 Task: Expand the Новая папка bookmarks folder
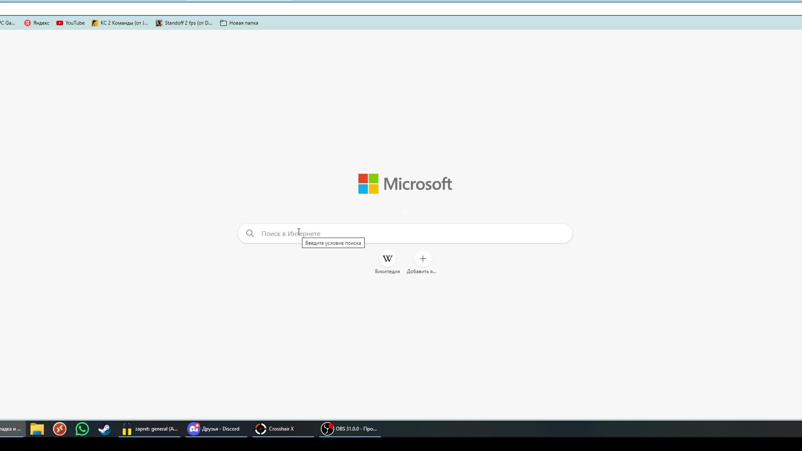239,23
